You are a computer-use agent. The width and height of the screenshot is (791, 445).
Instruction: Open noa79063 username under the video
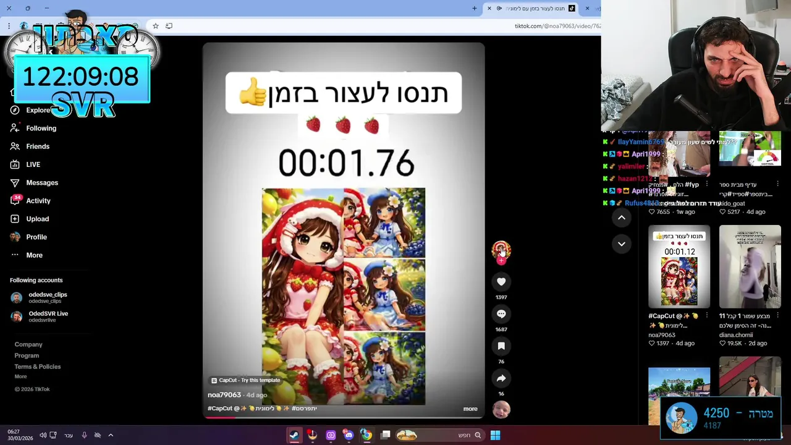coord(224,395)
